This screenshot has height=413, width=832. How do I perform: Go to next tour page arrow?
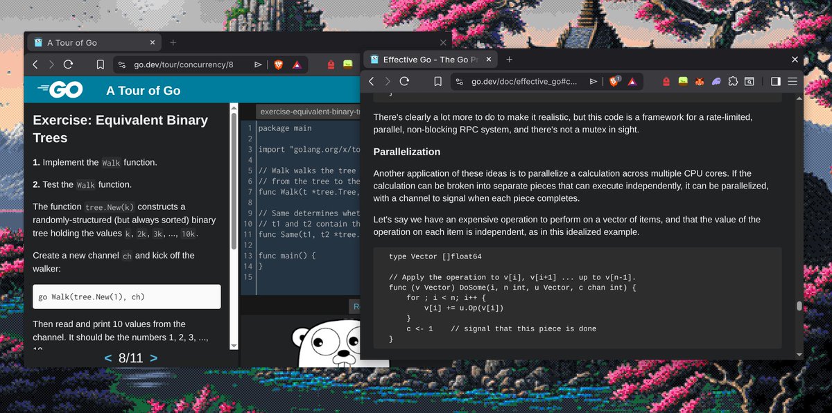(153, 358)
